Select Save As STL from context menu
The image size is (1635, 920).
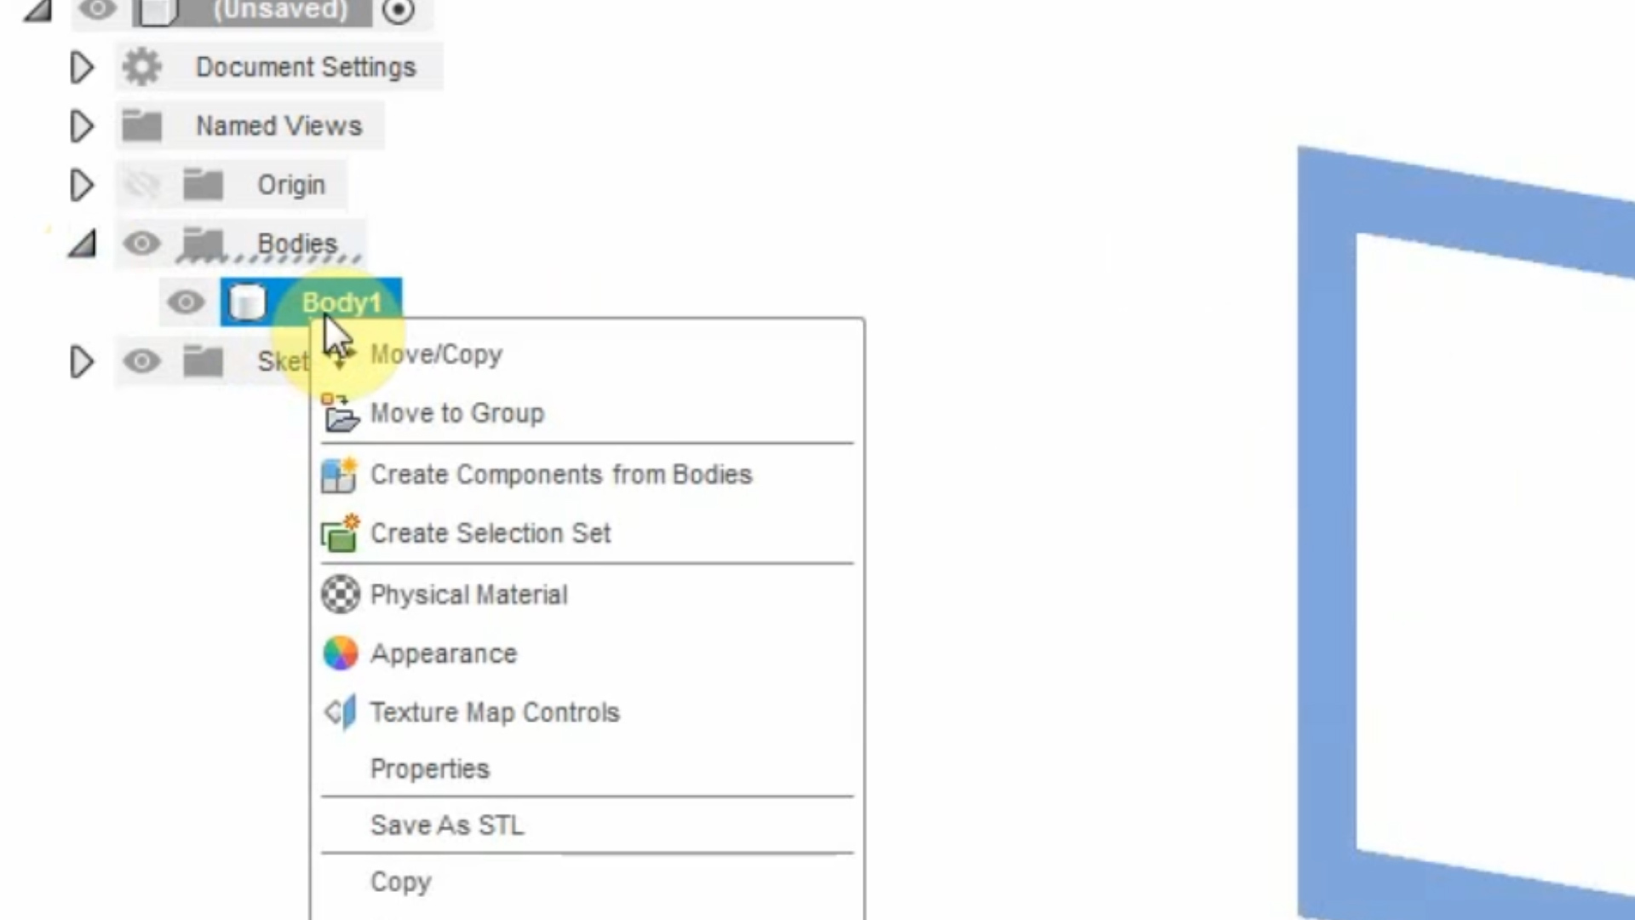447,825
